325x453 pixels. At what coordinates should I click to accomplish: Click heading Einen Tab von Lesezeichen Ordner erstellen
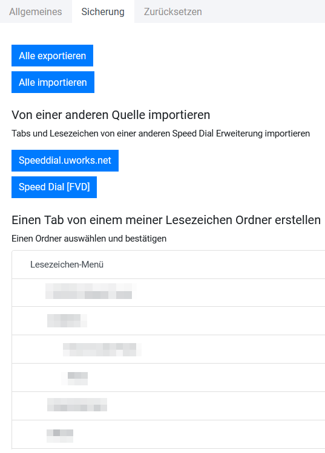(x=166, y=220)
